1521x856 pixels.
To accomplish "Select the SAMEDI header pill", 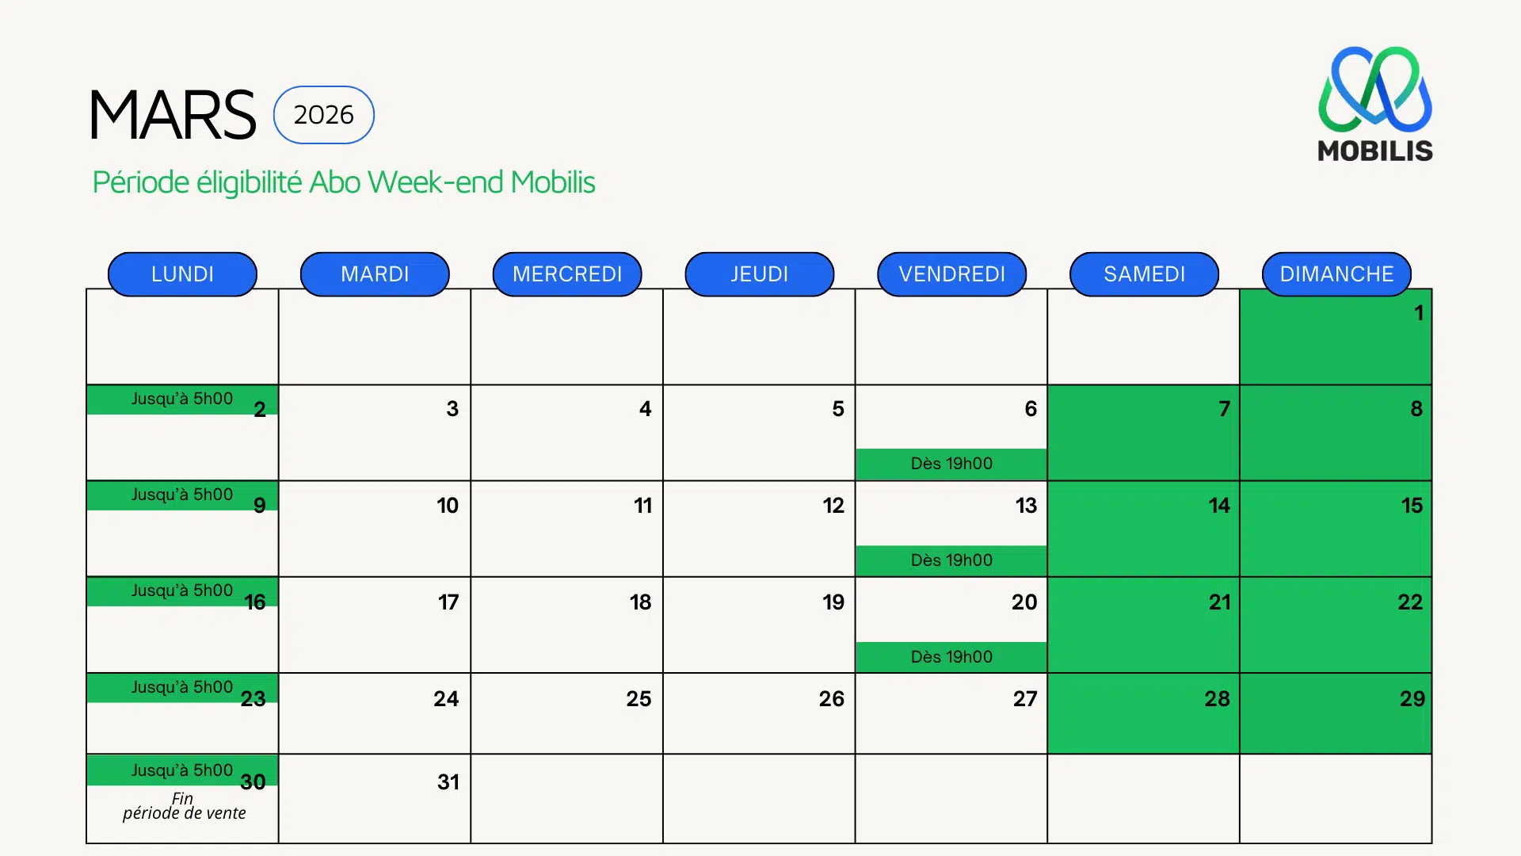I will coord(1144,274).
